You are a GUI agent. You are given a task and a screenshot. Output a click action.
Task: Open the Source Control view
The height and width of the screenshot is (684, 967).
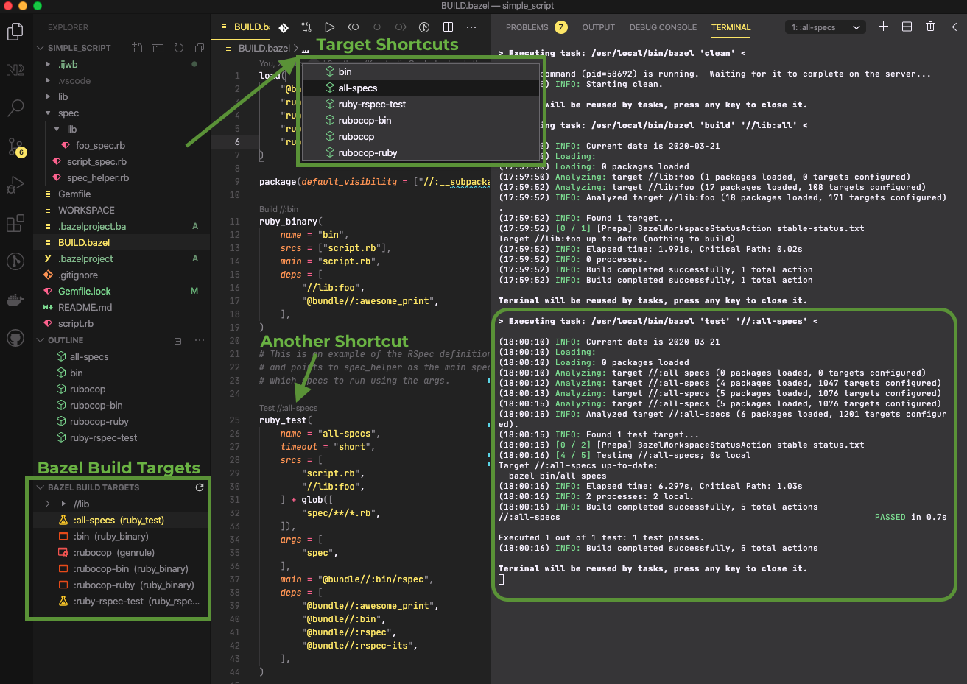[15, 146]
